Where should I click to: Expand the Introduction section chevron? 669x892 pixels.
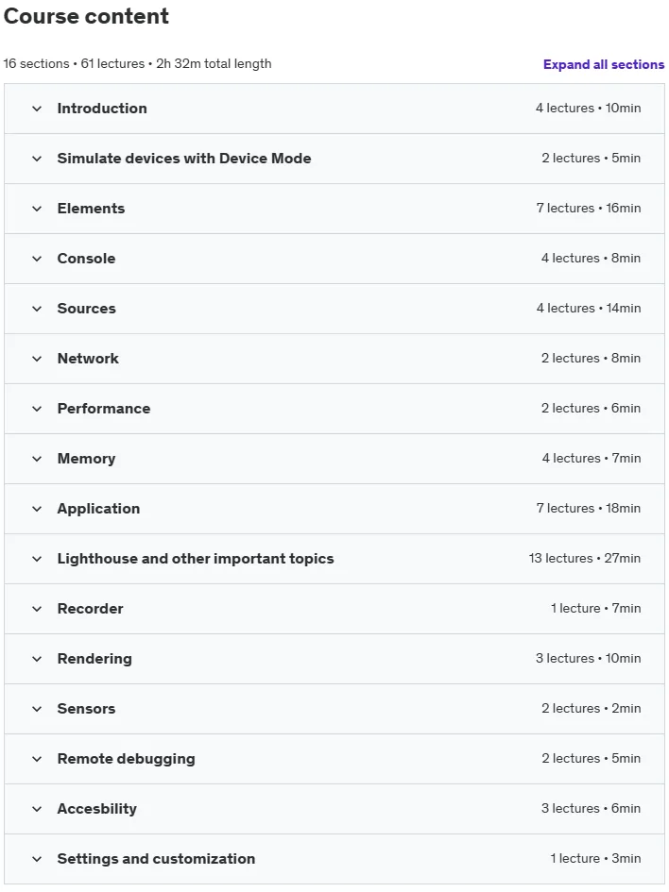[37, 109]
